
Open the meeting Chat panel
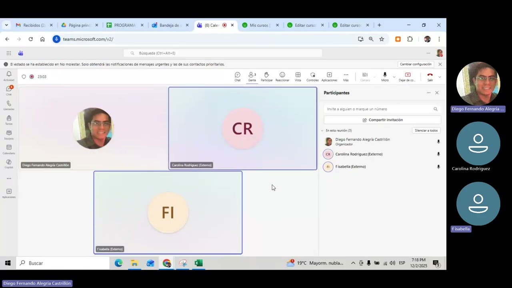(238, 77)
